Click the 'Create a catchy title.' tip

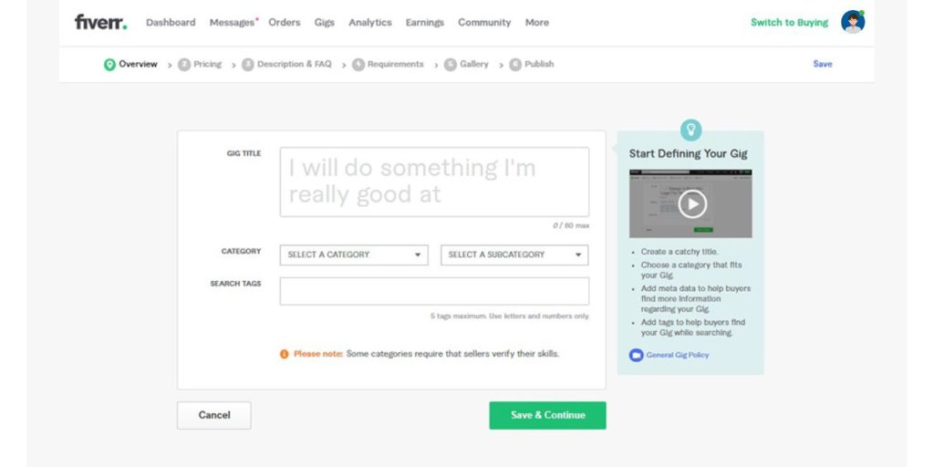pos(680,252)
